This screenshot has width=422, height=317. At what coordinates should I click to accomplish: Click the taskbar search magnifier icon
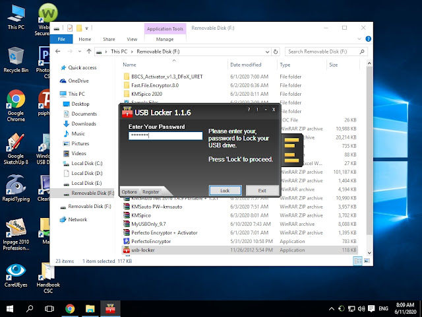click(x=30, y=309)
